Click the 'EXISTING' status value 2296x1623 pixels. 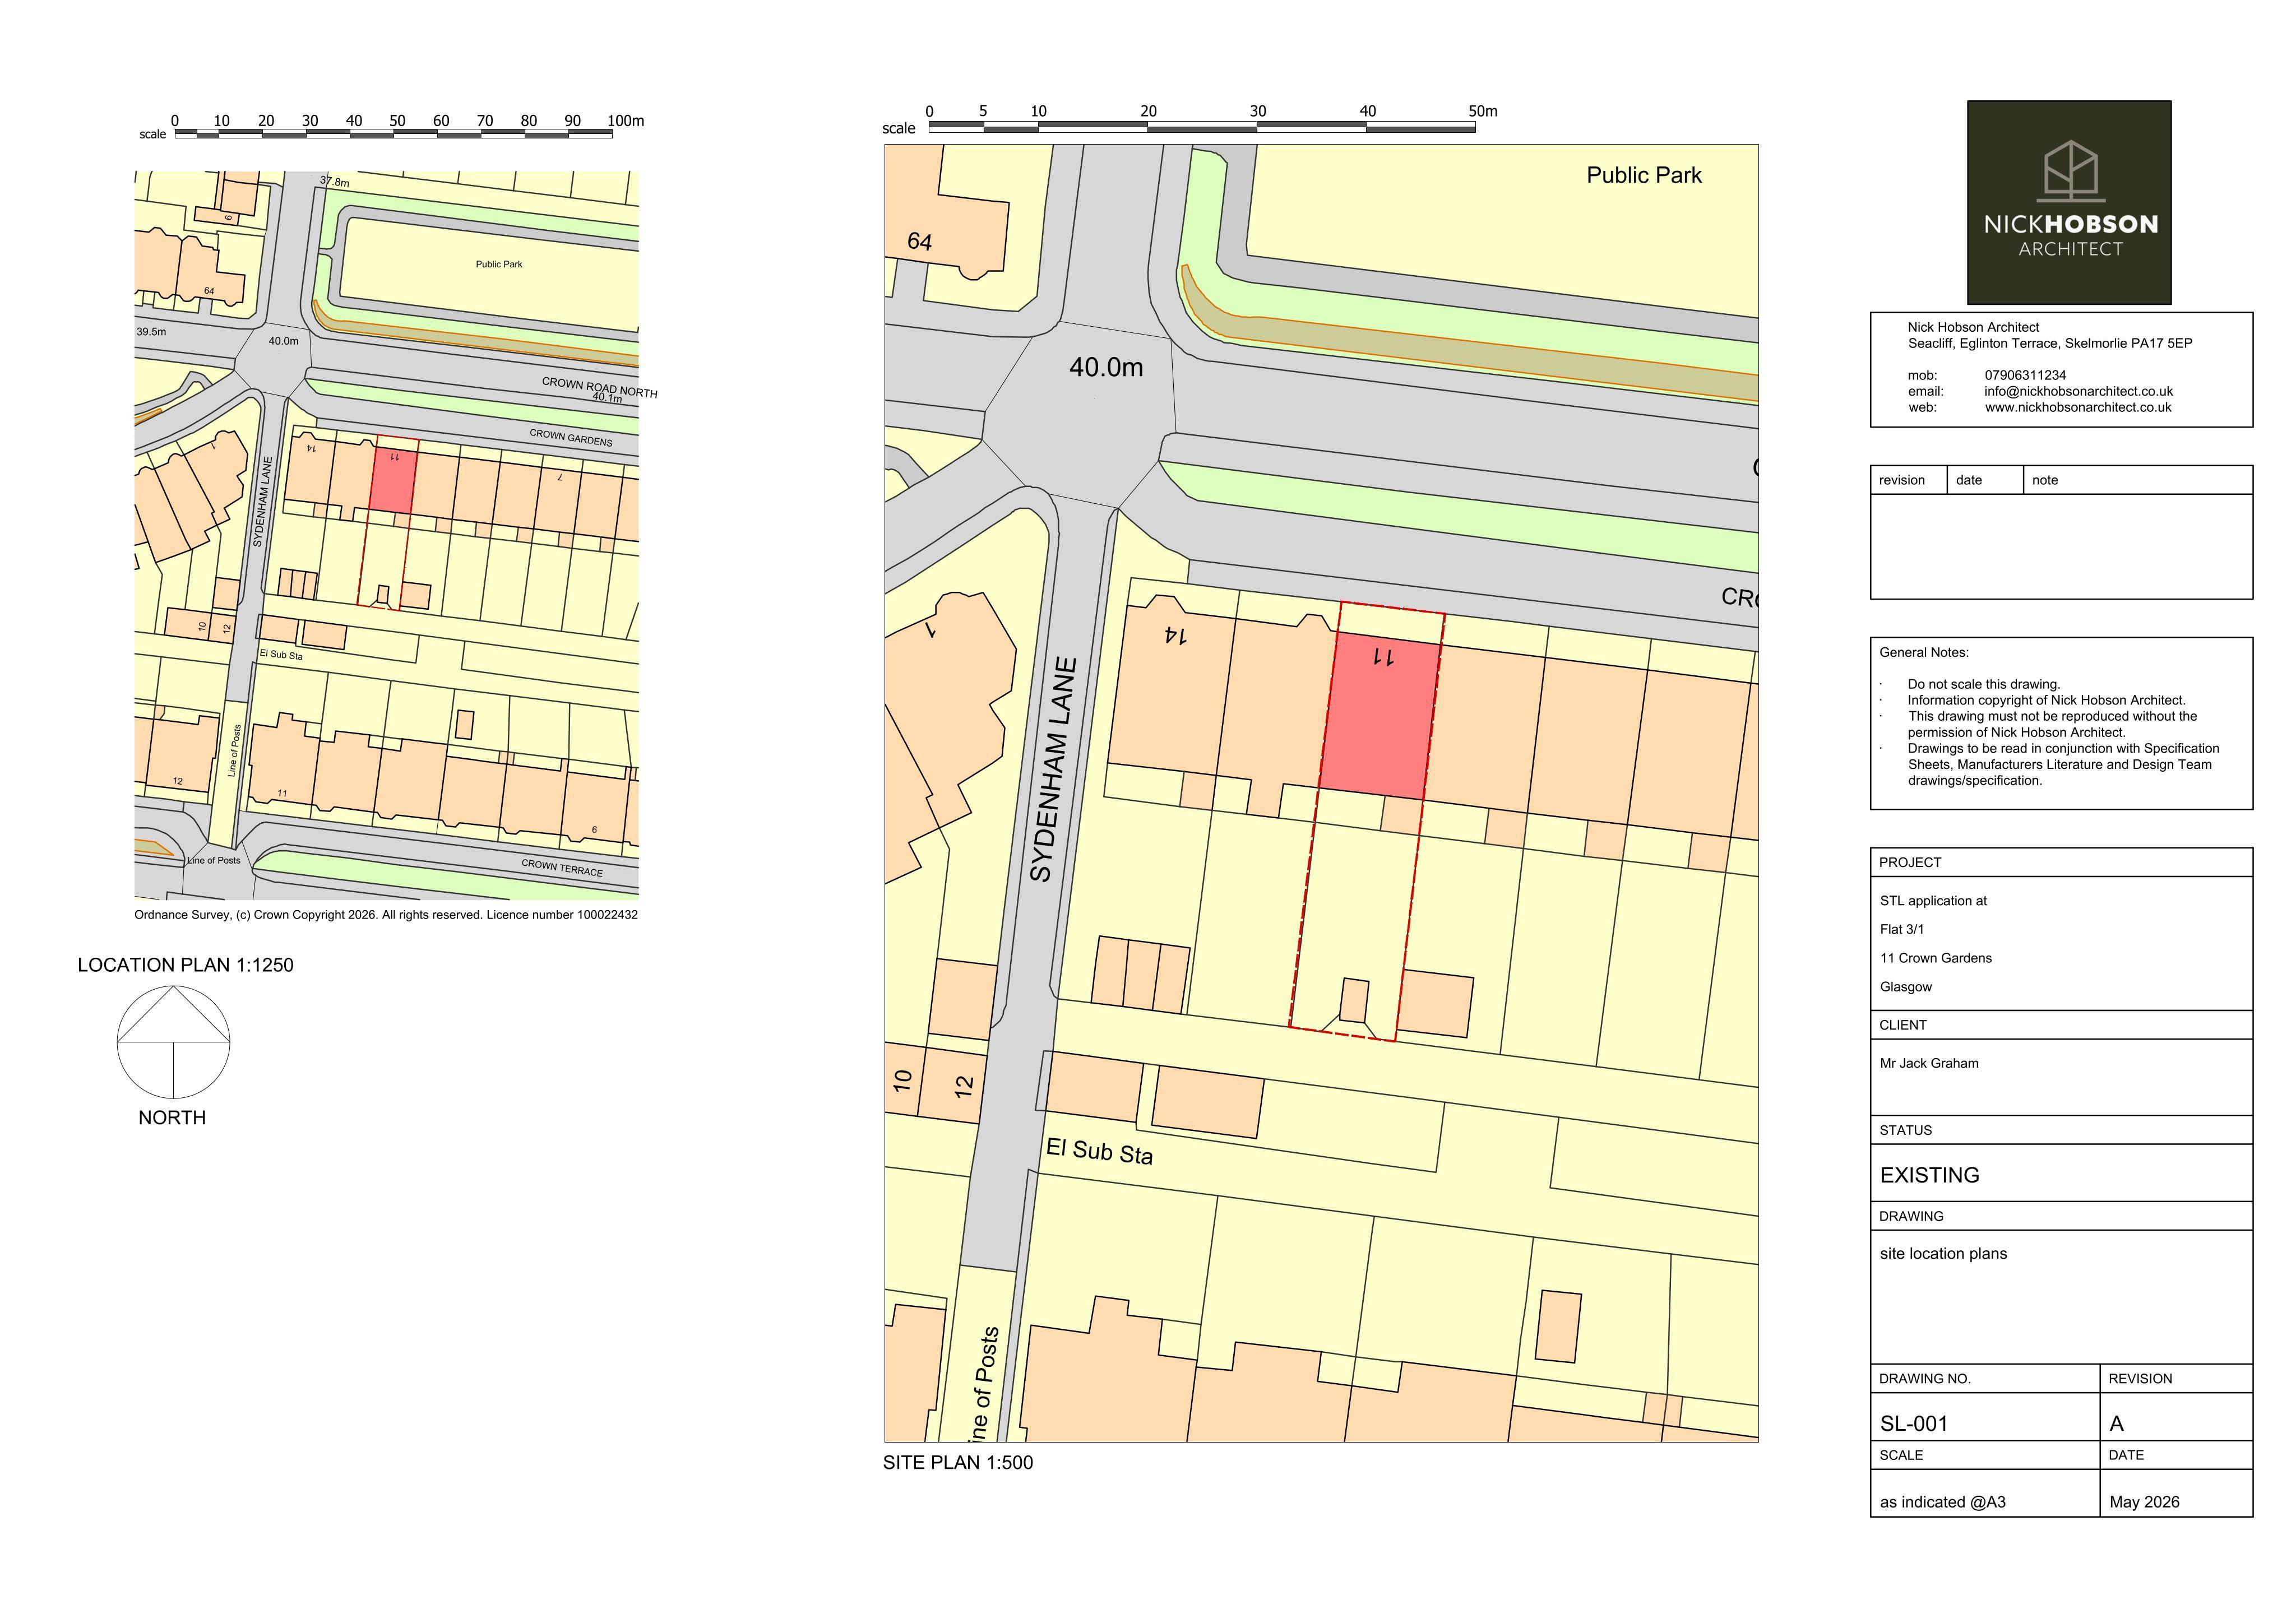click(1929, 1175)
